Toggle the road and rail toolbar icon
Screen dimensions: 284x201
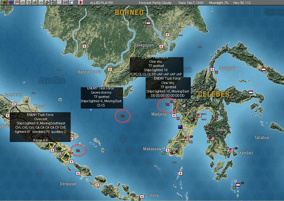click(66, 2)
